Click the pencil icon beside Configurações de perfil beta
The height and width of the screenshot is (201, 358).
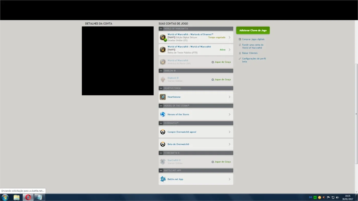click(240, 59)
